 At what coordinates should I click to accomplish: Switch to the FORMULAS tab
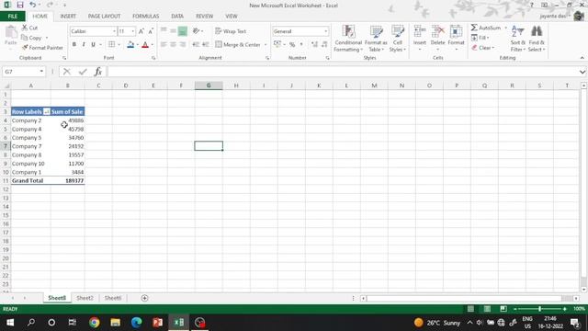pyautogui.click(x=145, y=17)
